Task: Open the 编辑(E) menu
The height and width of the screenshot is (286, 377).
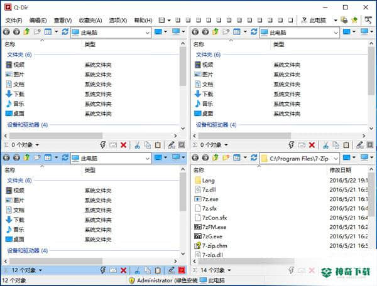Action: coord(38,21)
